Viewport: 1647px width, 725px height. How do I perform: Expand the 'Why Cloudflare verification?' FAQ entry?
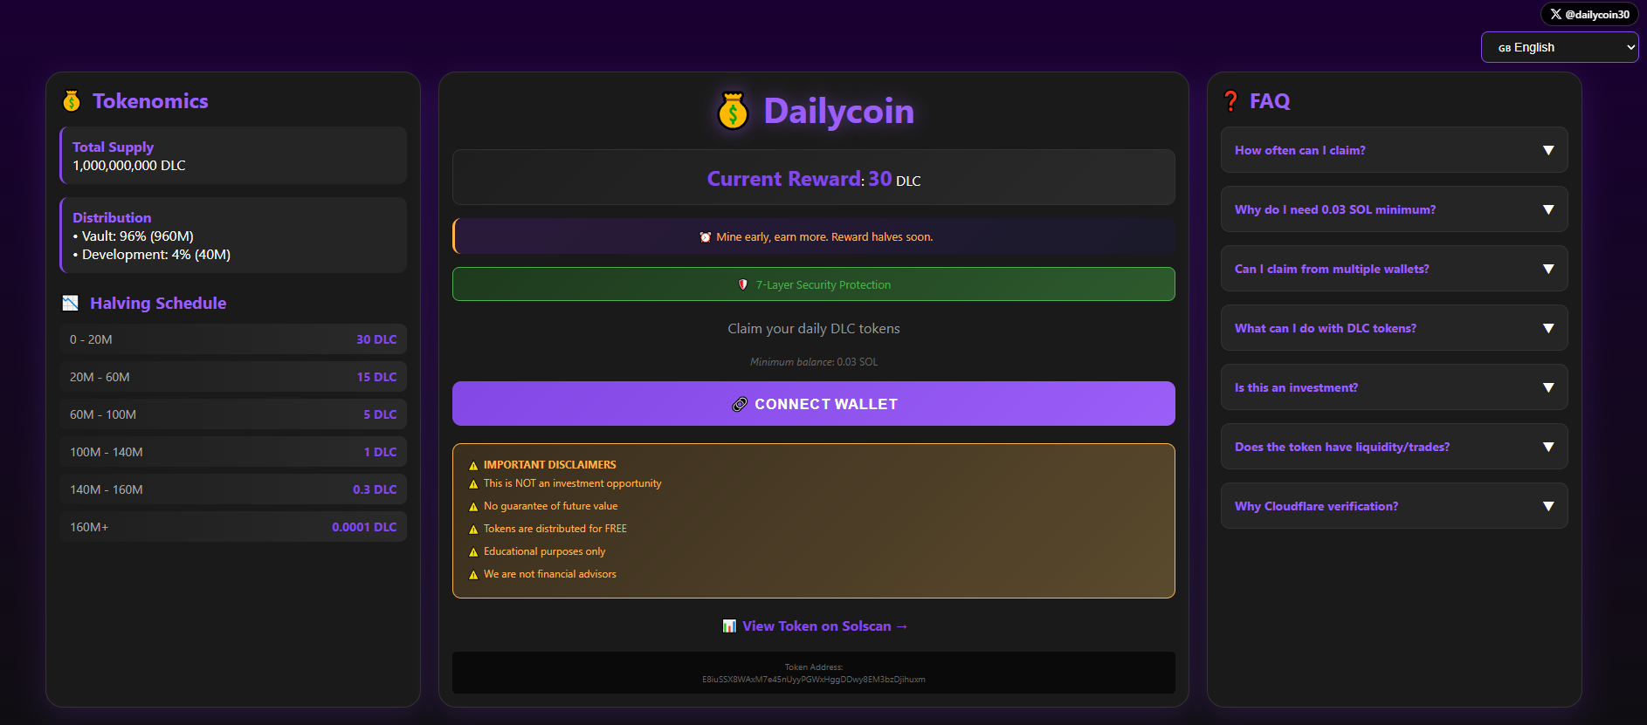[1393, 506]
